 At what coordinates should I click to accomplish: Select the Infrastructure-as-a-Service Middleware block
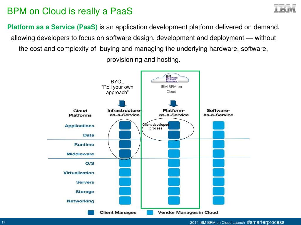point(125,154)
